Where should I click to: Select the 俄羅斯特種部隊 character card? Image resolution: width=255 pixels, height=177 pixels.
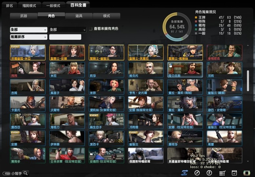[146, 155]
